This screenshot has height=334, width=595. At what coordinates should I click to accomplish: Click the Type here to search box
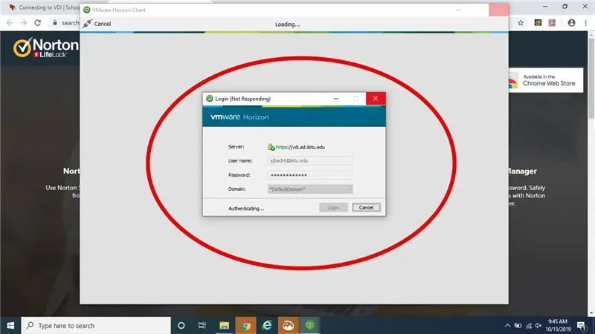tap(96, 325)
